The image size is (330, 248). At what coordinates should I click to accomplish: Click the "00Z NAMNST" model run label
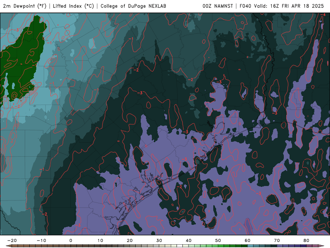[218, 6]
